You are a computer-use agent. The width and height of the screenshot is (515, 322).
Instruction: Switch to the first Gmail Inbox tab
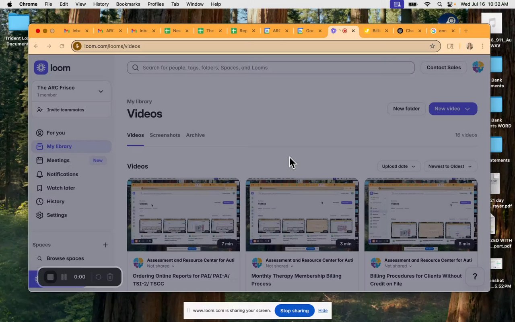77,31
